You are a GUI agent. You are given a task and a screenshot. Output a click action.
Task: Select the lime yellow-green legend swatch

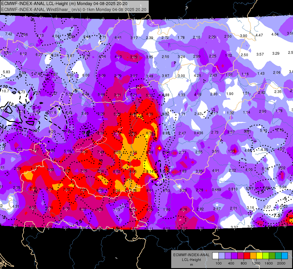(266, 256)
